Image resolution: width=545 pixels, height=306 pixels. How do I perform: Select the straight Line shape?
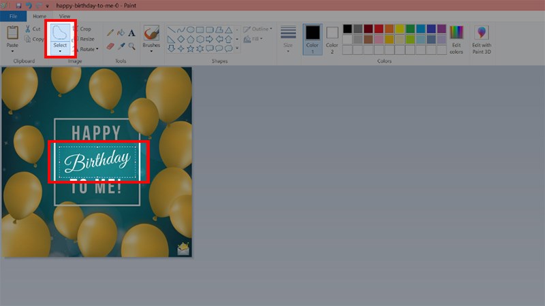click(172, 30)
